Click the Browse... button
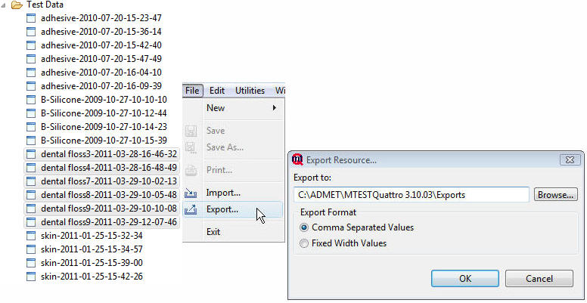Screen dimensions: 587x303 [x=555, y=195]
